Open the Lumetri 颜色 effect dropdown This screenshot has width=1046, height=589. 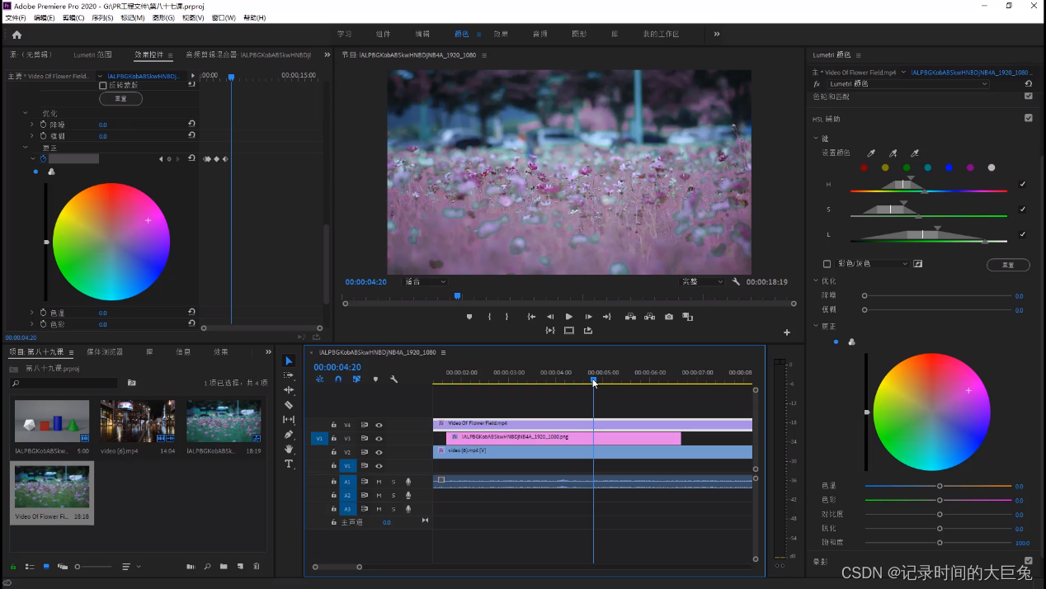coord(907,84)
